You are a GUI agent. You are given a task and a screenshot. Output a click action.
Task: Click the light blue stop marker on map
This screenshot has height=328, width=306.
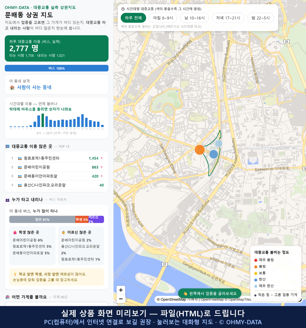coord(219,144)
